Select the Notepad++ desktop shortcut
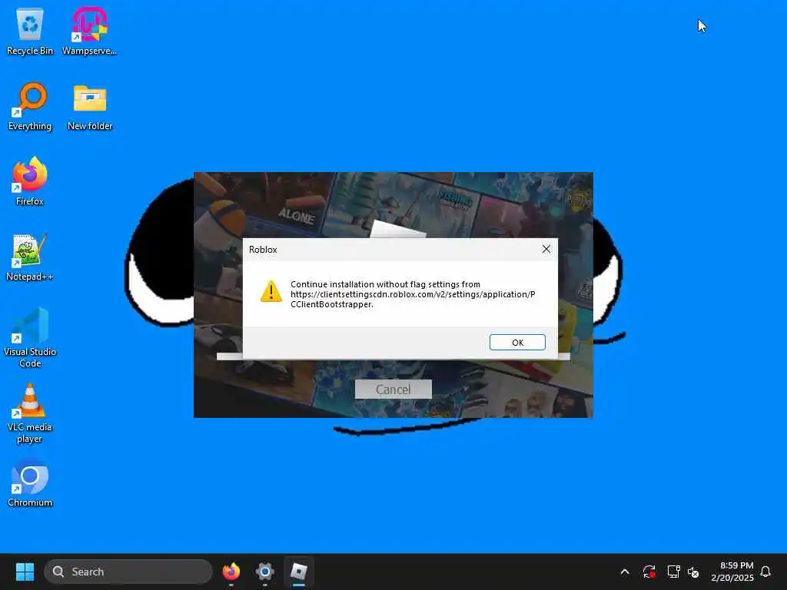This screenshot has width=787, height=590. tap(30, 257)
